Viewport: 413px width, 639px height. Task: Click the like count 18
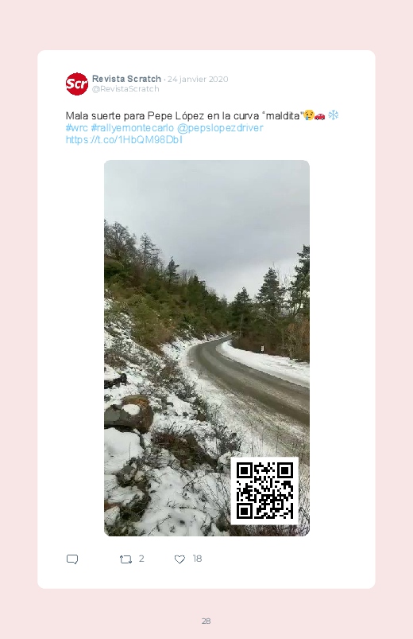click(x=197, y=559)
